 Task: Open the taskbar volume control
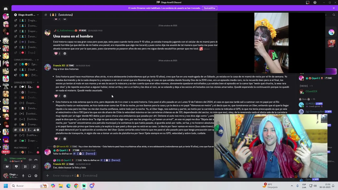tap(315, 186)
